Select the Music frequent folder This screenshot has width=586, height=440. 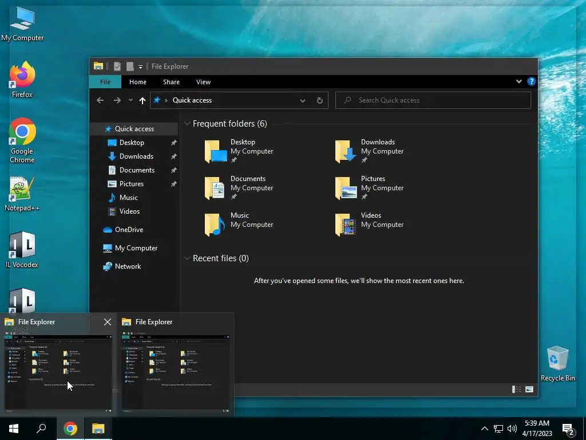coord(239,224)
